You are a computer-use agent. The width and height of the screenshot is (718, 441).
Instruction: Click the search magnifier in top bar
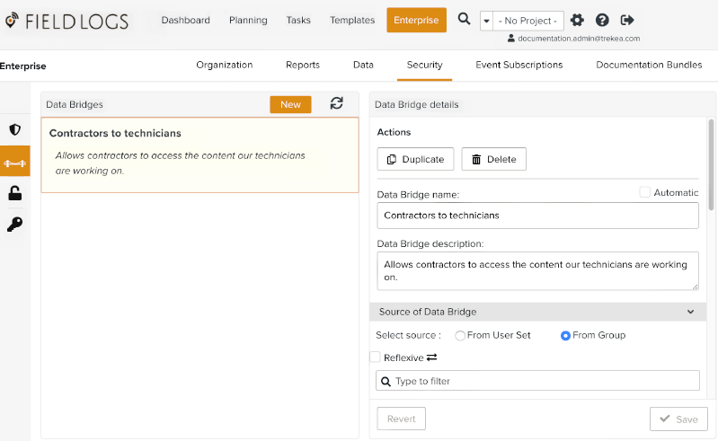point(464,19)
